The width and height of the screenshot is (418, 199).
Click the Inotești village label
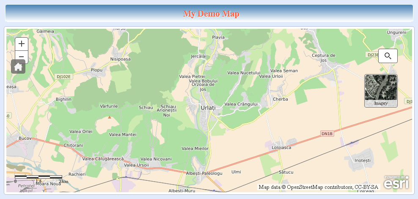coord(363,160)
